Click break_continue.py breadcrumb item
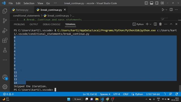 58,16
